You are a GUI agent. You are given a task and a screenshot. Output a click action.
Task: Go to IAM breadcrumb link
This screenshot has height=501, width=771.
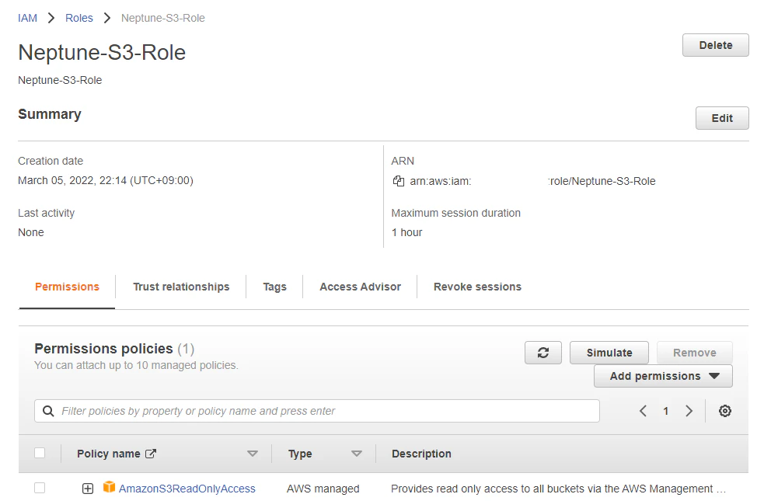tap(27, 18)
